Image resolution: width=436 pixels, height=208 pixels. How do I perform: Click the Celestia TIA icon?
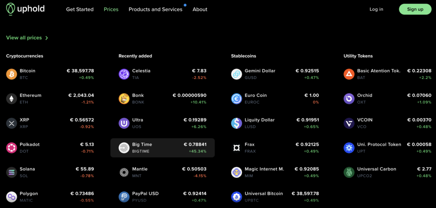pos(124,74)
